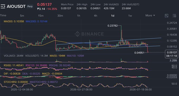Click the 0.12295 price axis label

pos(172,41)
